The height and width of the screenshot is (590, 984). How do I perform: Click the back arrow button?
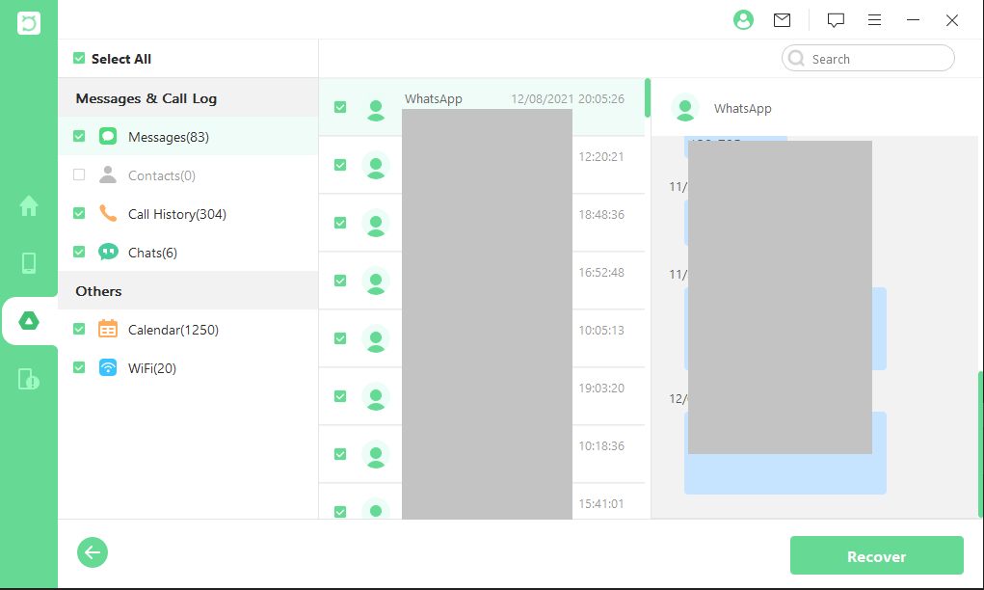[93, 552]
